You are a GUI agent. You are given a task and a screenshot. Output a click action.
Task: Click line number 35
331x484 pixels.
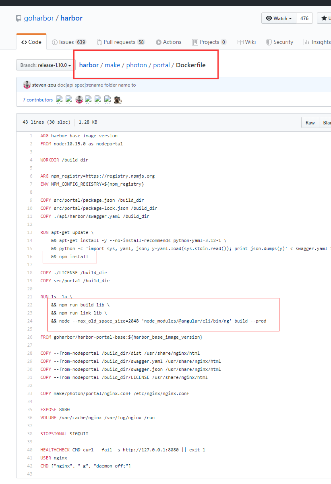click(30, 410)
